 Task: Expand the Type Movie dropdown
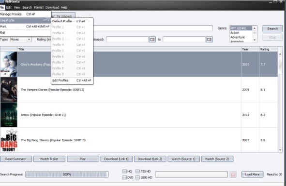click(29, 40)
